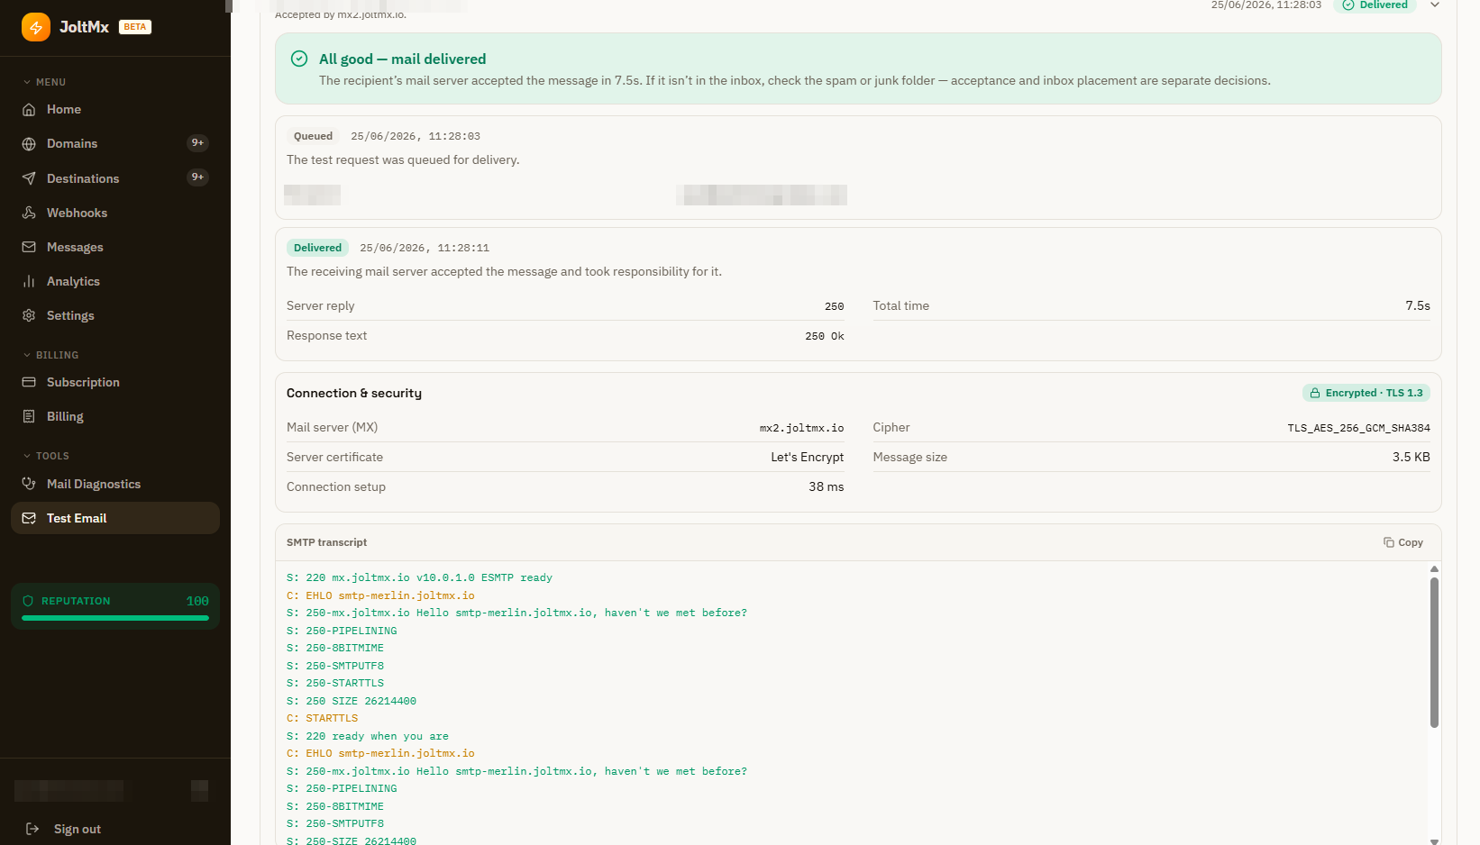The image size is (1480, 845).
Task: Click the Let's Encrypt certificate value
Action: coord(808,457)
